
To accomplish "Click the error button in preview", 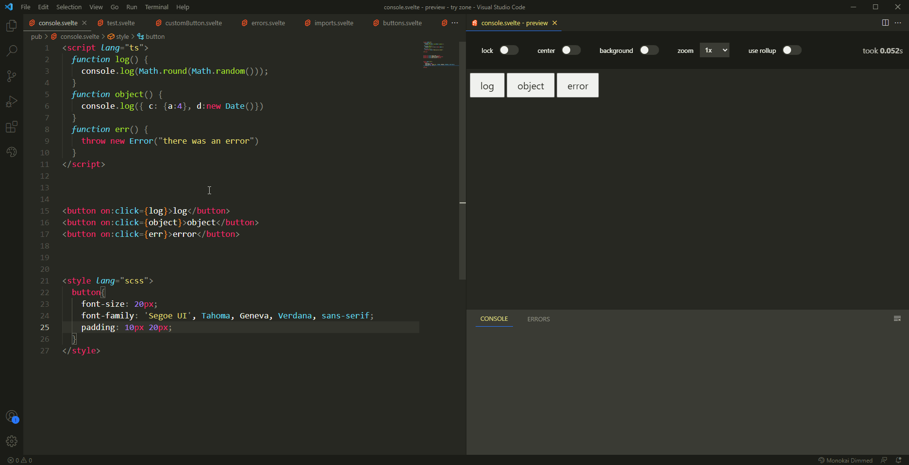I will coord(578,85).
